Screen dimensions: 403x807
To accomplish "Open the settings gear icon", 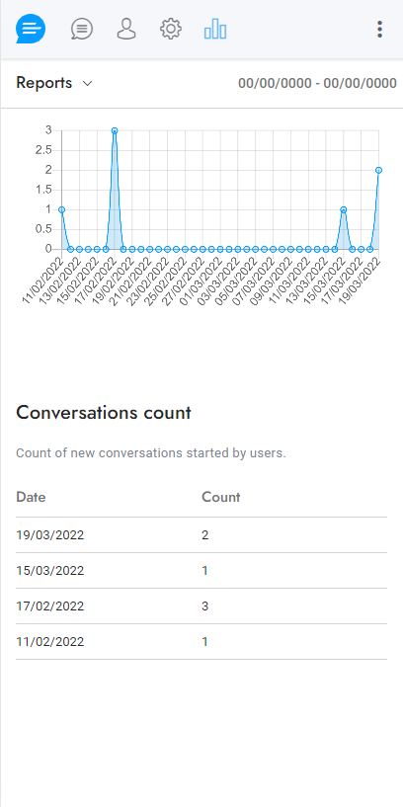I will coord(171,29).
